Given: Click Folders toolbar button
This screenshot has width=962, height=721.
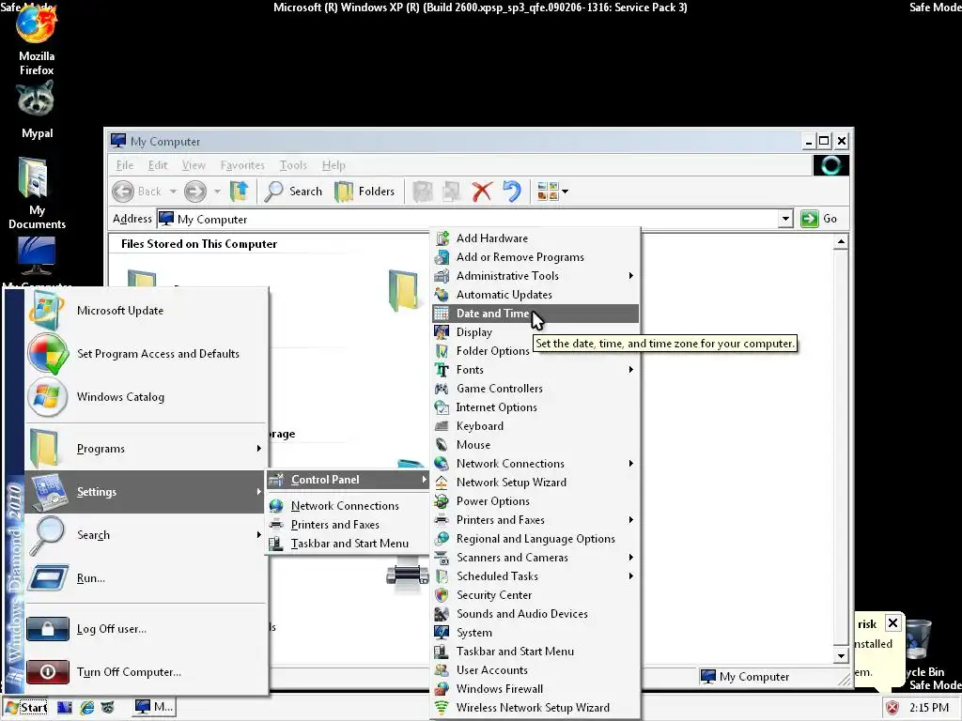Looking at the screenshot, I should click(x=365, y=192).
